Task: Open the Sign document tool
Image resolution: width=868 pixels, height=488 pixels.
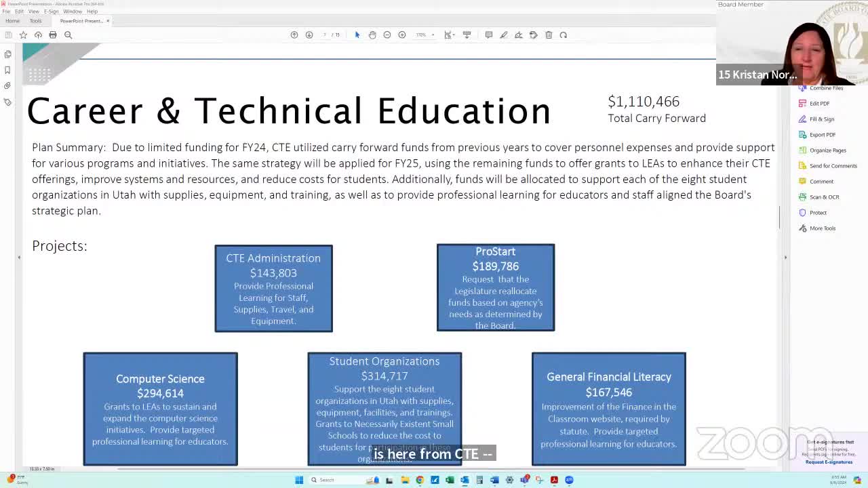Action: (519, 35)
